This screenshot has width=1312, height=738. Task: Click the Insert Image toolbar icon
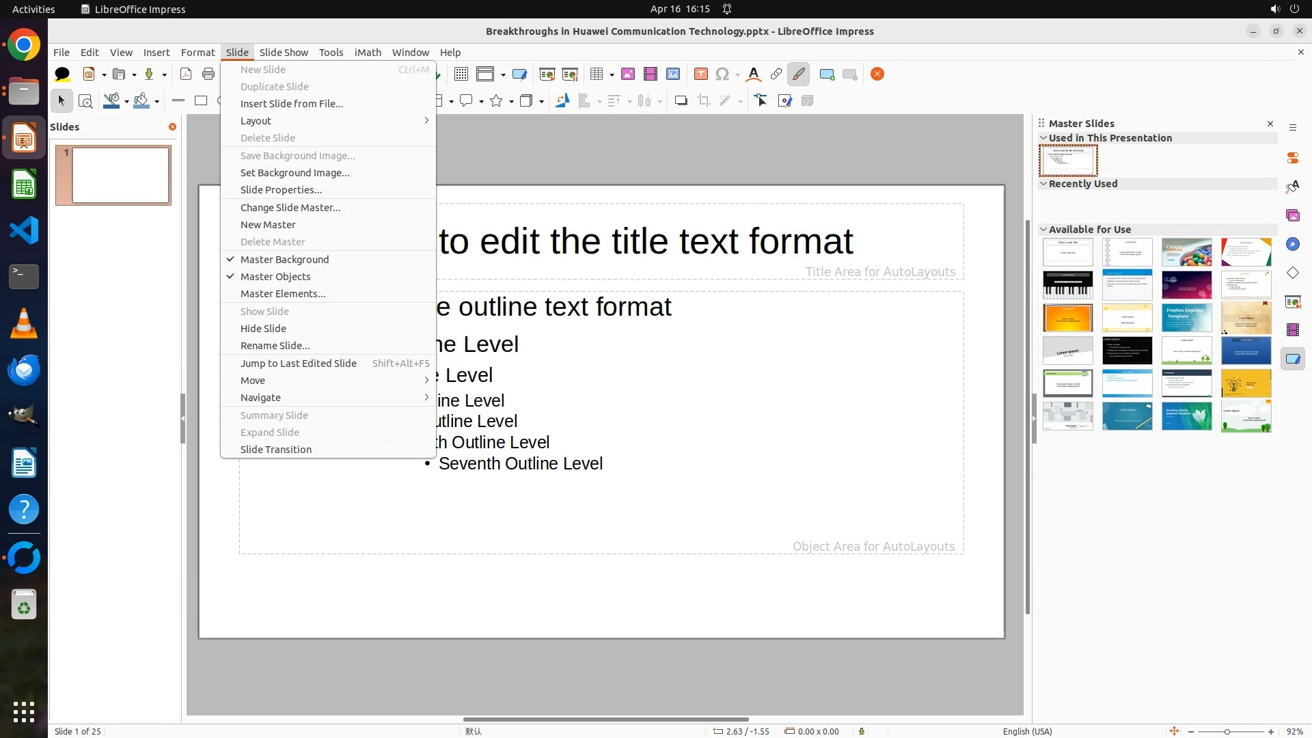627,74
